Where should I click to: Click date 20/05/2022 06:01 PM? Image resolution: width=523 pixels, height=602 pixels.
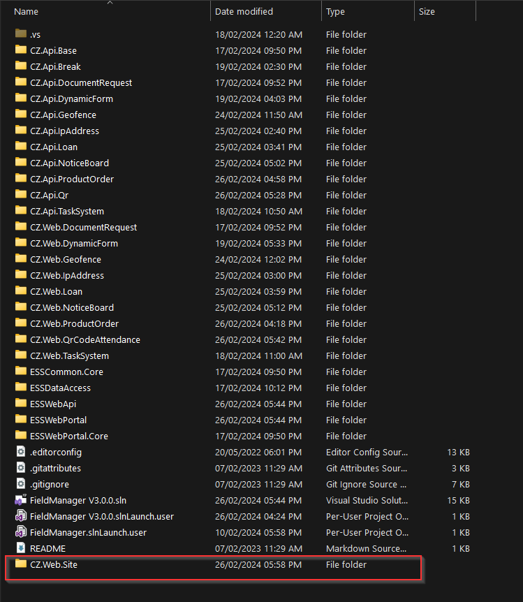[x=258, y=453]
